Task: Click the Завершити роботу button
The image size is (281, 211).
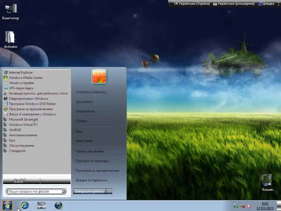Action: [x=89, y=191]
